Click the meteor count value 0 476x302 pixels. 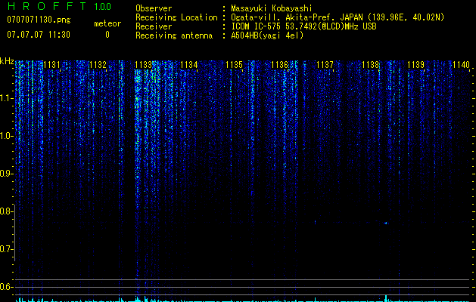pos(107,35)
